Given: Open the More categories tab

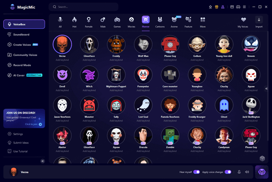Looking at the screenshot, I should [203, 22].
